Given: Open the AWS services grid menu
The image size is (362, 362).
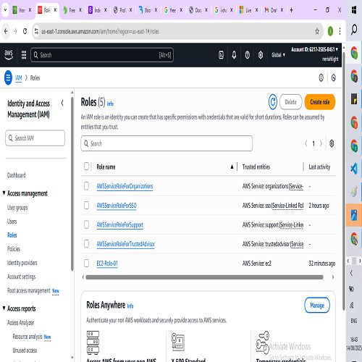Looking at the screenshot, I should pos(24,55).
